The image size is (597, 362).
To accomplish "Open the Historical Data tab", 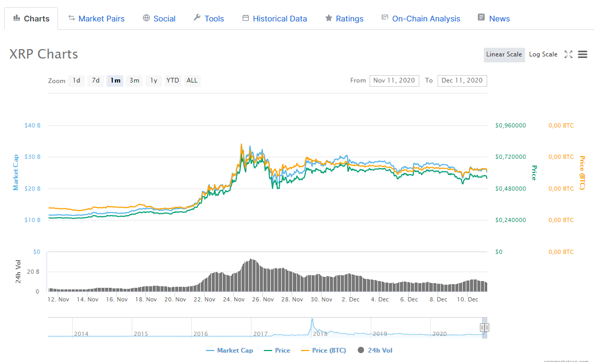I will 274,19.
